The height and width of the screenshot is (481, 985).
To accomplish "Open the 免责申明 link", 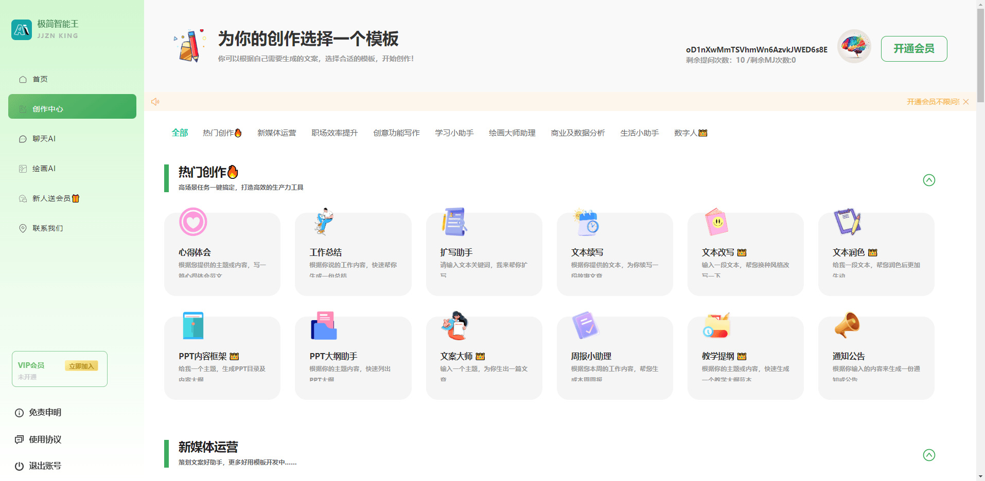I will pos(45,413).
